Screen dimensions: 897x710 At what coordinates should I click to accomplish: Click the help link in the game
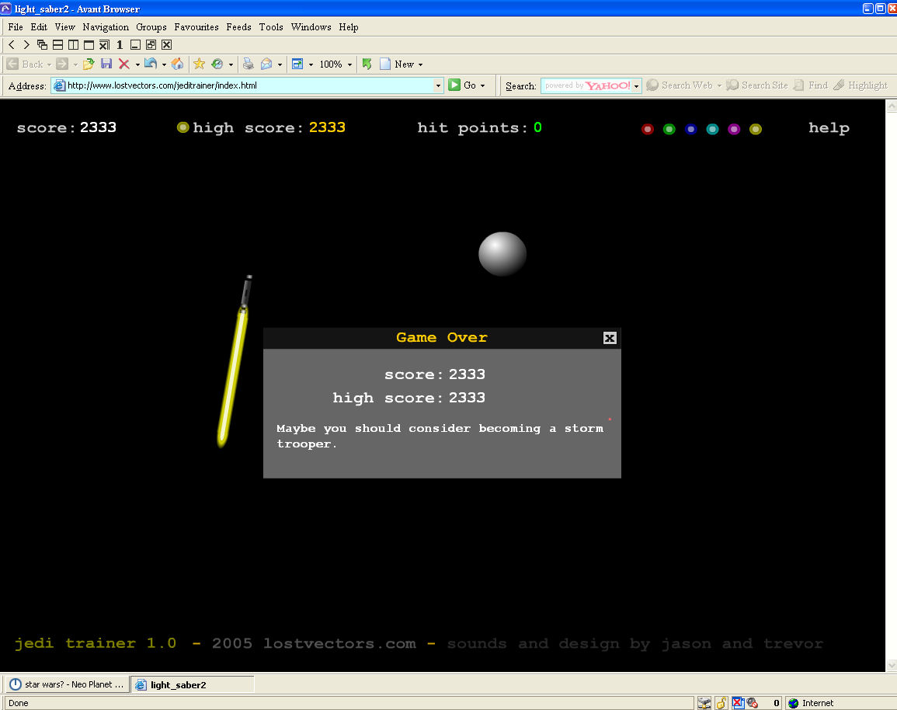click(x=829, y=127)
